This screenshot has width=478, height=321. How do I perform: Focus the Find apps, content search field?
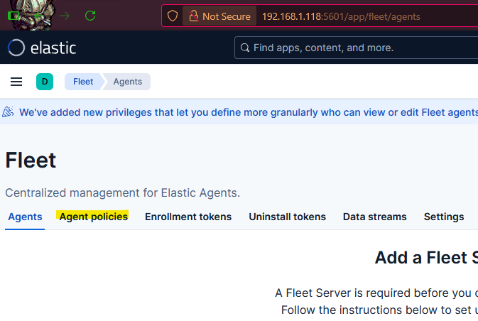coord(356,48)
